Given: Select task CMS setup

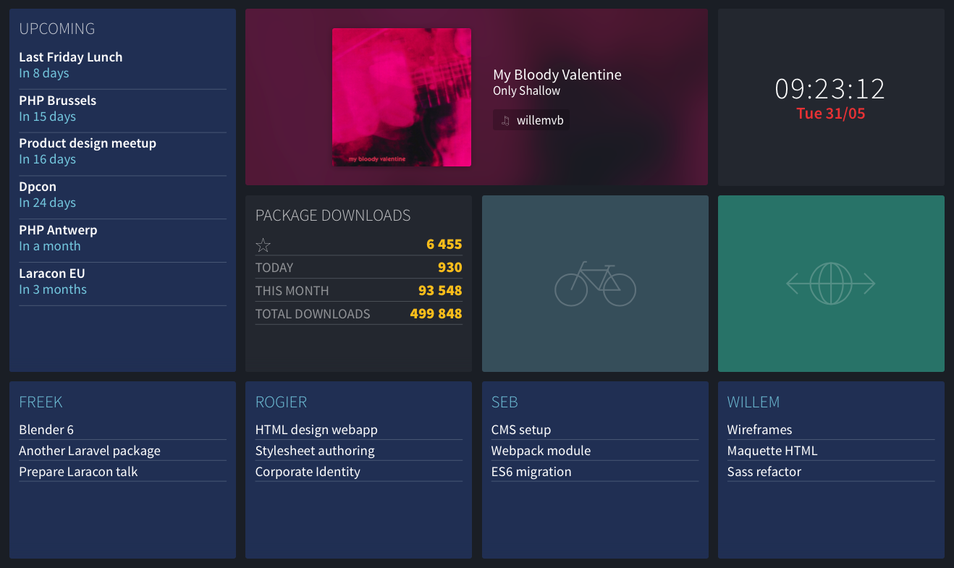Looking at the screenshot, I should pyautogui.click(x=521, y=430).
